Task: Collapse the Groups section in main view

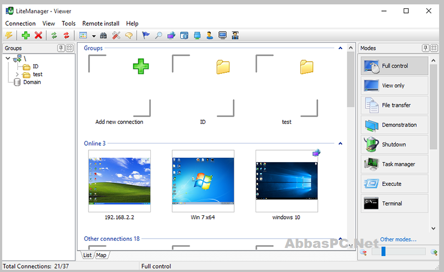Action: [x=340, y=48]
